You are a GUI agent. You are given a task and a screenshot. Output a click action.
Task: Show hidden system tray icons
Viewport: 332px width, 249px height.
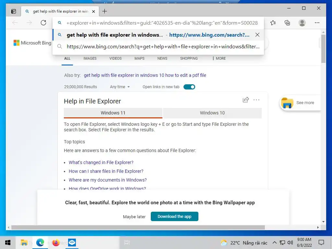274,243
